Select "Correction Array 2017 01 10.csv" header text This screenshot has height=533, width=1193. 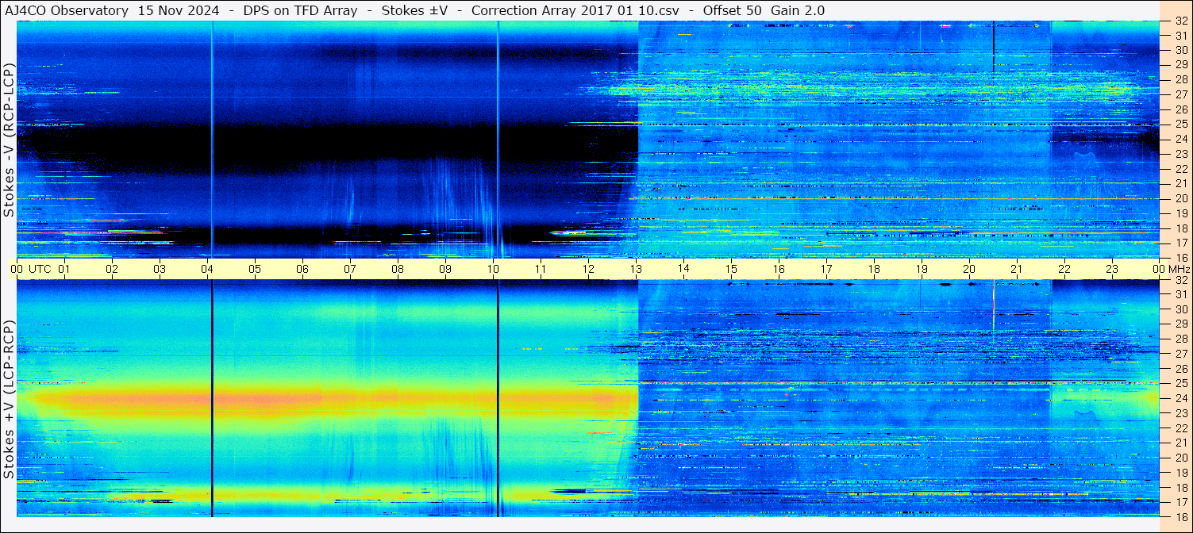575,10
